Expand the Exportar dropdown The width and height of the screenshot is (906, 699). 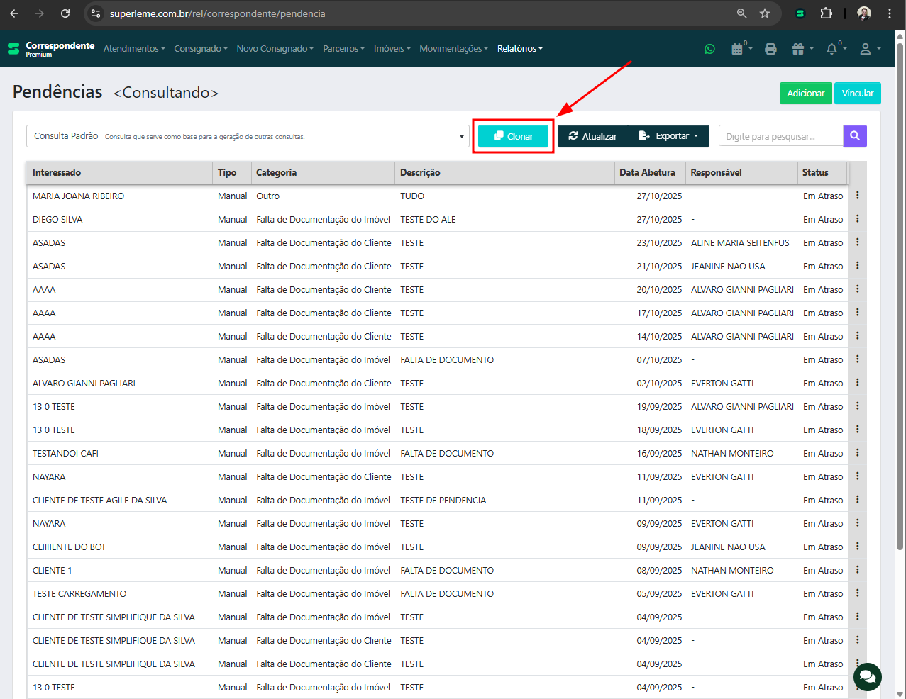pyautogui.click(x=669, y=136)
